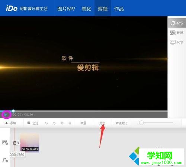This screenshot has height=167, width=186.
Task: Click the video track add icon
Action: (x=5, y=143)
